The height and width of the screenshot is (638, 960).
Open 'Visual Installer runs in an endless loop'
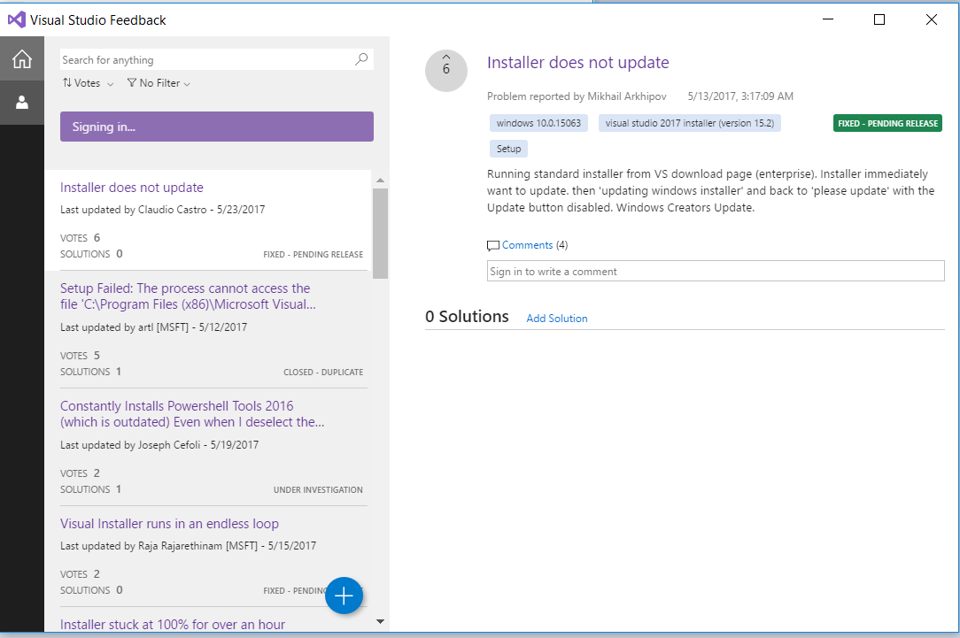[169, 524]
